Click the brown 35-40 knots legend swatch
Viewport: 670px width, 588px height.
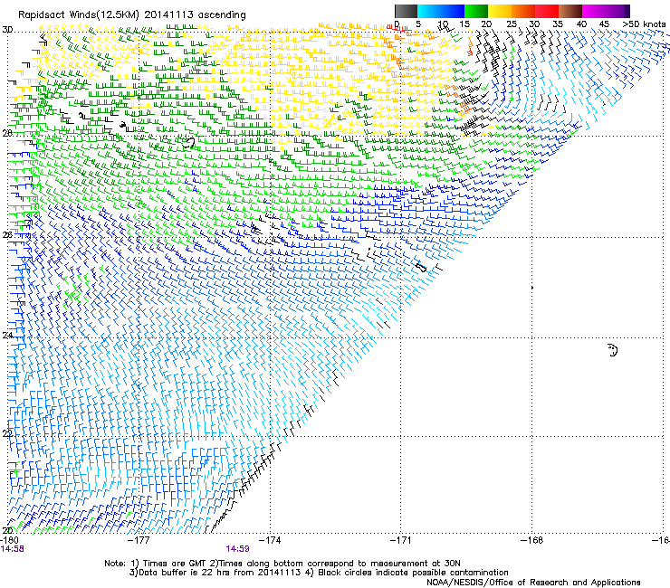point(570,11)
